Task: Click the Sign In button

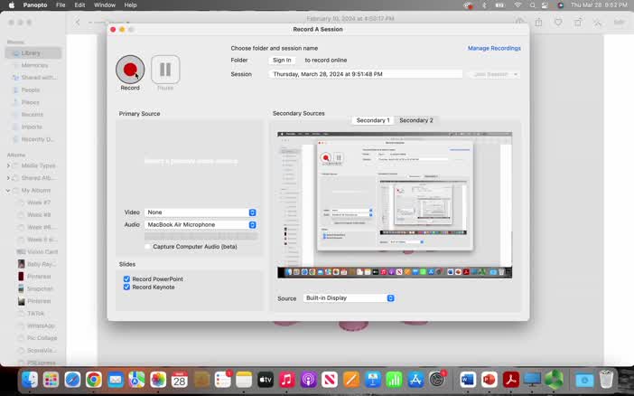Action: click(282, 61)
